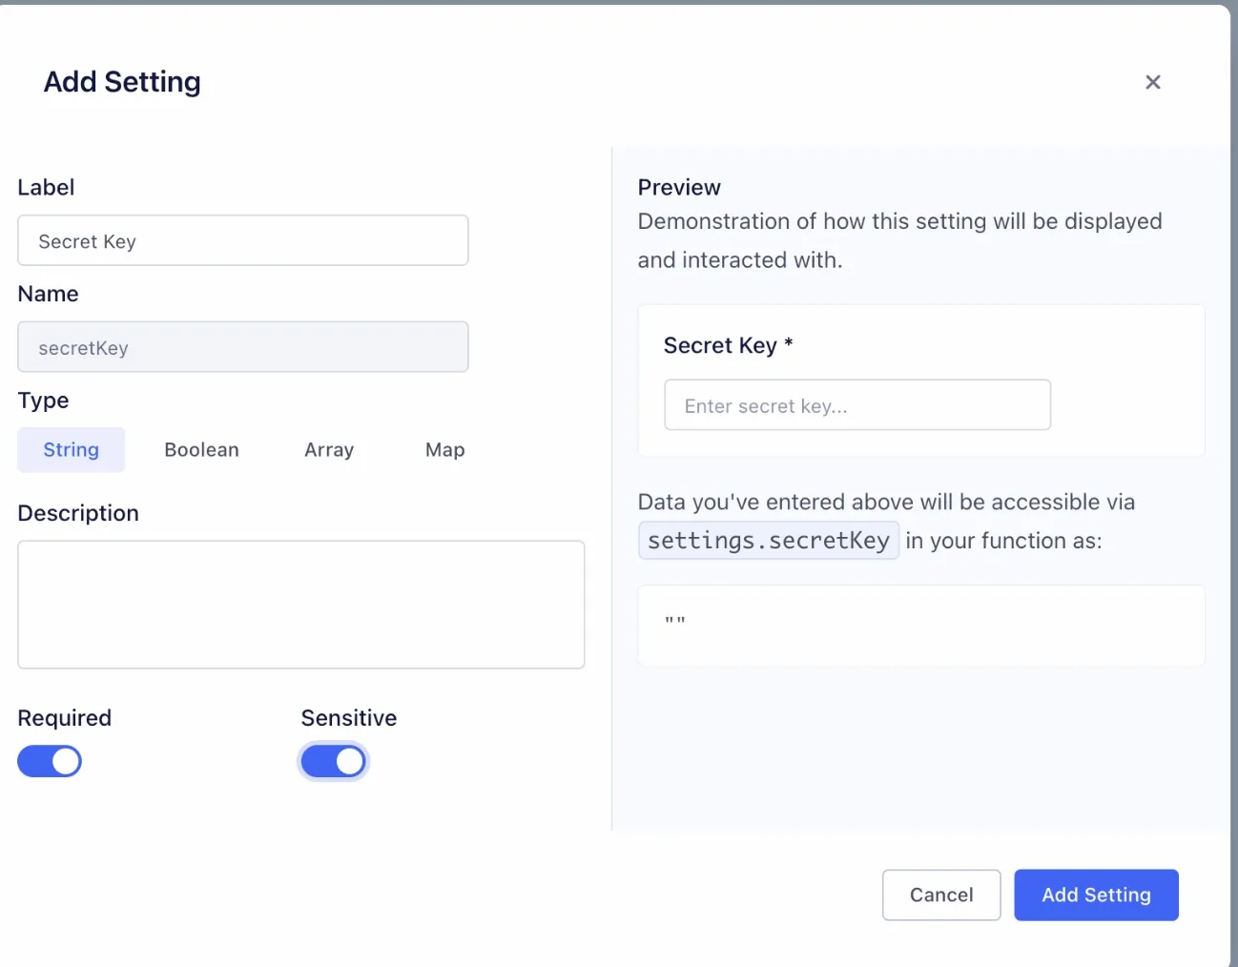Disable the Sensitive switch
1238x967 pixels.
coord(333,761)
